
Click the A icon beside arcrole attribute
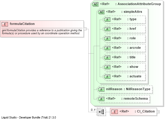[x=107, y=48]
